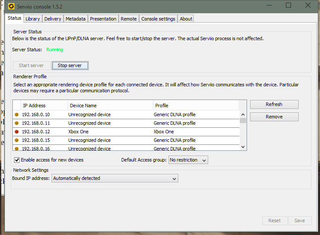Image resolution: width=320 pixels, height=235 pixels.
Task: Select the Status tab
Action: [14, 18]
